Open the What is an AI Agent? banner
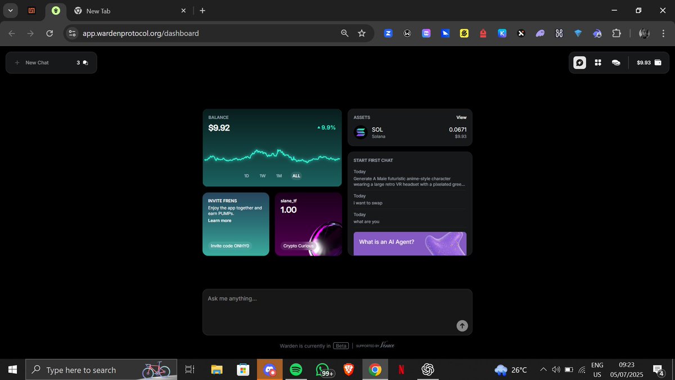 (410, 243)
